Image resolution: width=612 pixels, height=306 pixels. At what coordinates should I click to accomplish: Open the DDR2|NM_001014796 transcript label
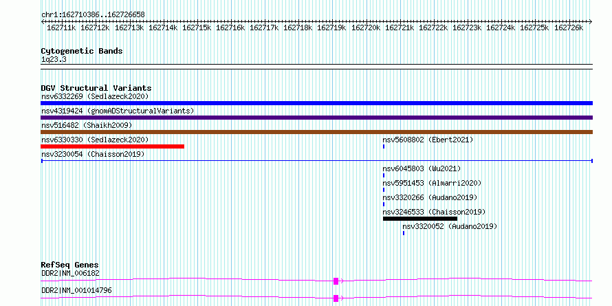(76, 290)
